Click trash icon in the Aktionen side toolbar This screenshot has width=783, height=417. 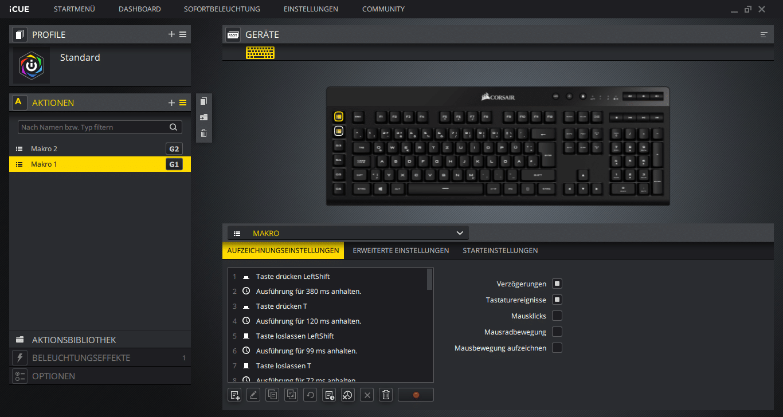(203, 133)
